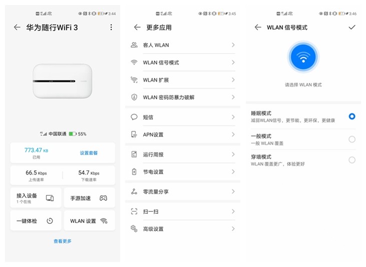Image resolution: width=366 pixels, height=267 pixels.
Task: Go back from WLAN 信号模式 screen
Action: coord(258,27)
